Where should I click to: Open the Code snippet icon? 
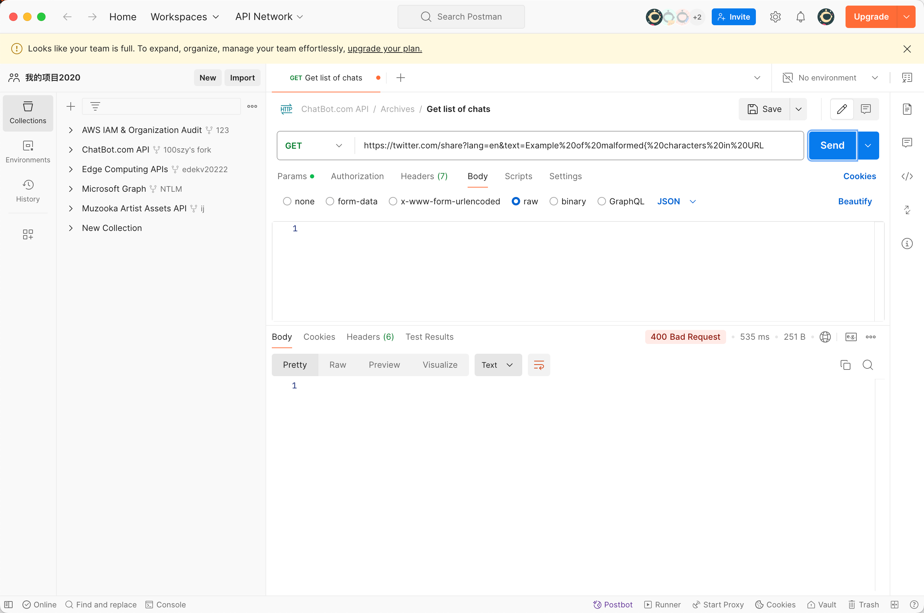(x=907, y=176)
